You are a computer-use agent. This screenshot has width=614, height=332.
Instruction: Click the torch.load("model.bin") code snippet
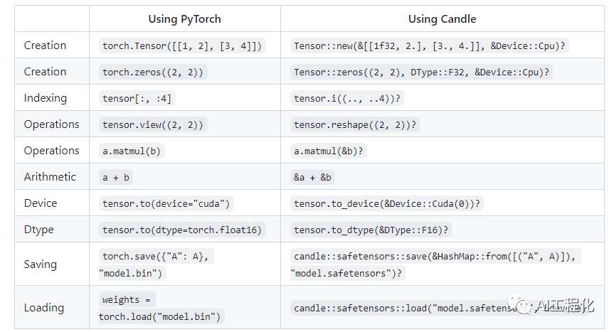[160, 316]
